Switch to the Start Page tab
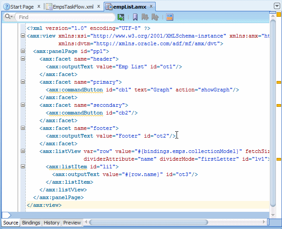This screenshot has width=282, height=229. (x=19, y=7)
